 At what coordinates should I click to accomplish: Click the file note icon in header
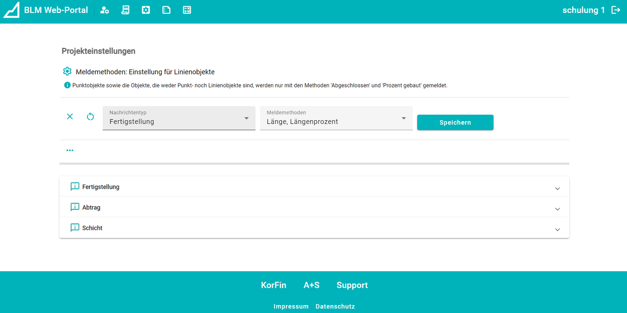point(167,10)
